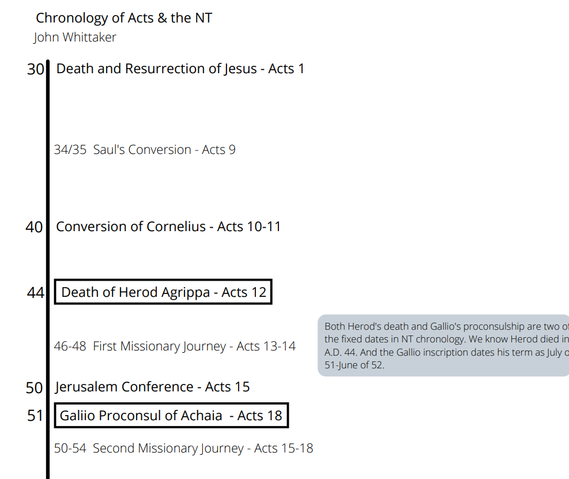
Task: Select "First Missionary Journey - Acts 13-14" text
Action: click(x=194, y=346)
